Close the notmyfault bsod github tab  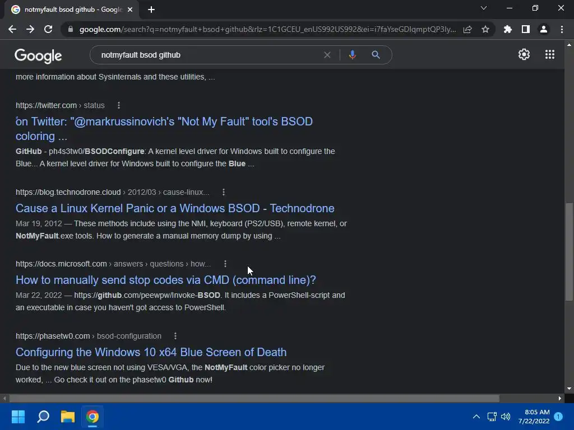pyautogui.click(x=130, y=10)
